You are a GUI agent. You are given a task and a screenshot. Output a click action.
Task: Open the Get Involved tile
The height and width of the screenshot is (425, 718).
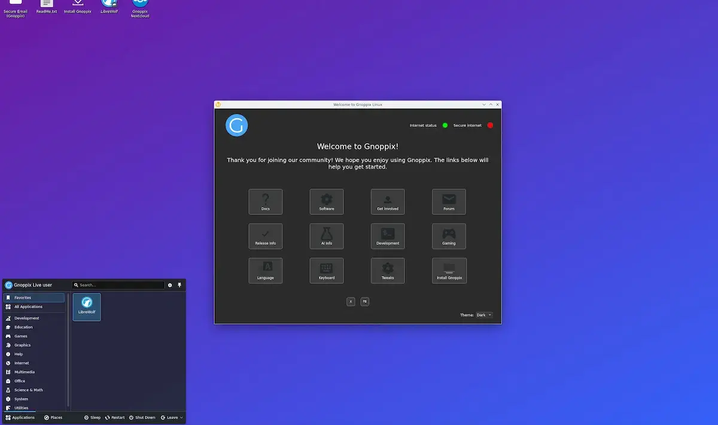(388, 202)
